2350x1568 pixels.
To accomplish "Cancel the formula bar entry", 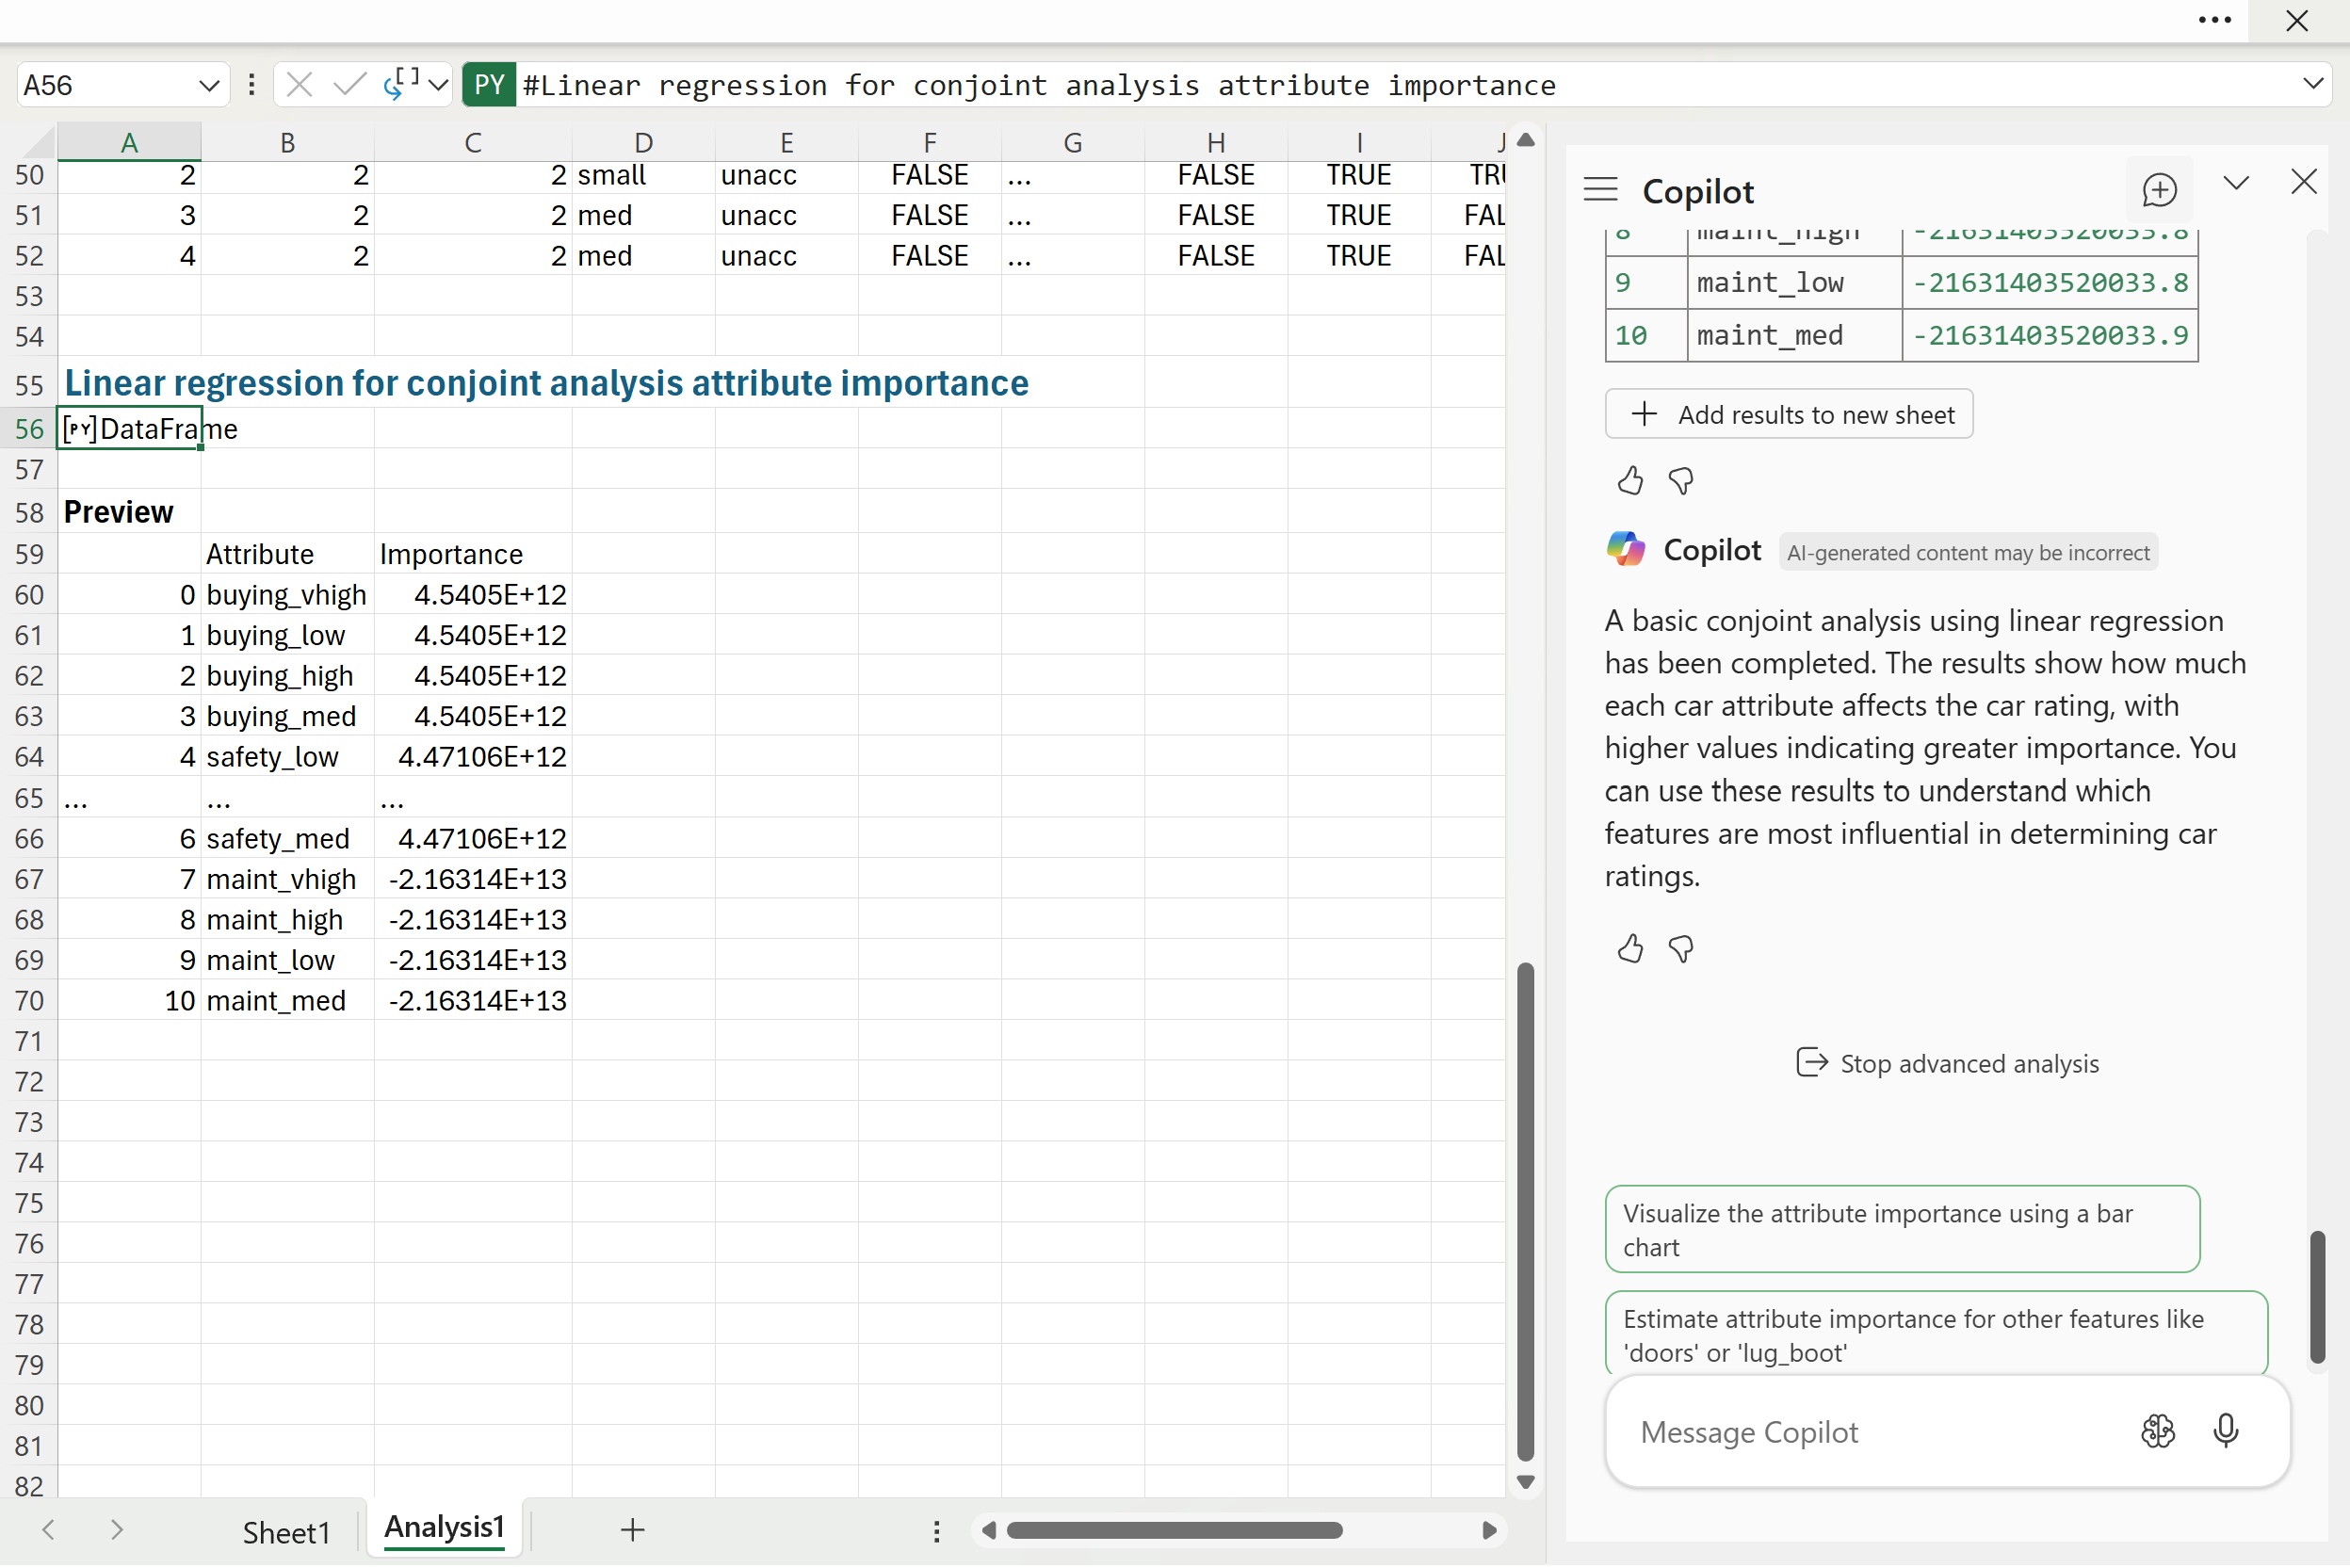I will point(299,85).
